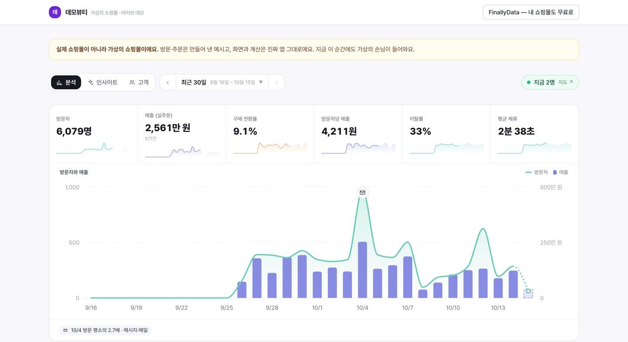The height and width of the screenshot is (342, 628).
Task: Click the mail marker icon above the 10/4 peak
Action: tap(362, 192)
